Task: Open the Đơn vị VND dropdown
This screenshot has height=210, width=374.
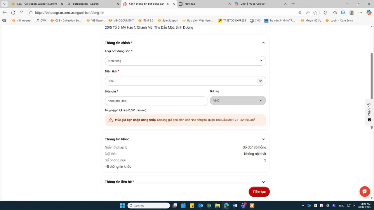Action: point(238,101)
